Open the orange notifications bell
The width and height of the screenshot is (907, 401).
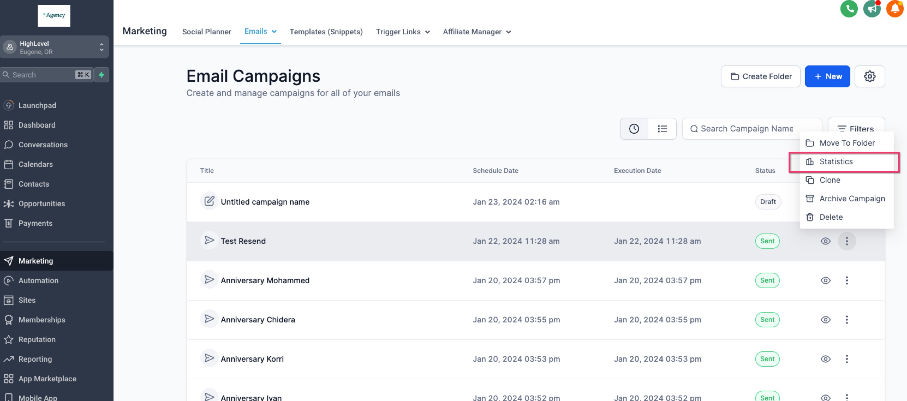pos(894,9)
